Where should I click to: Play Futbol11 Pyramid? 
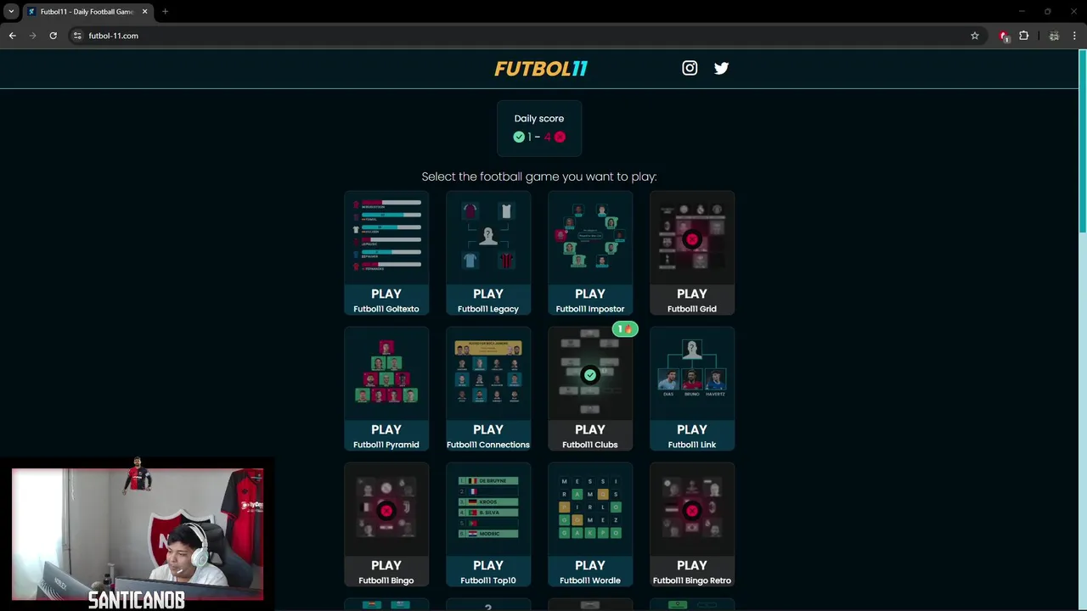pyautogui.click(x=386, y=435)
